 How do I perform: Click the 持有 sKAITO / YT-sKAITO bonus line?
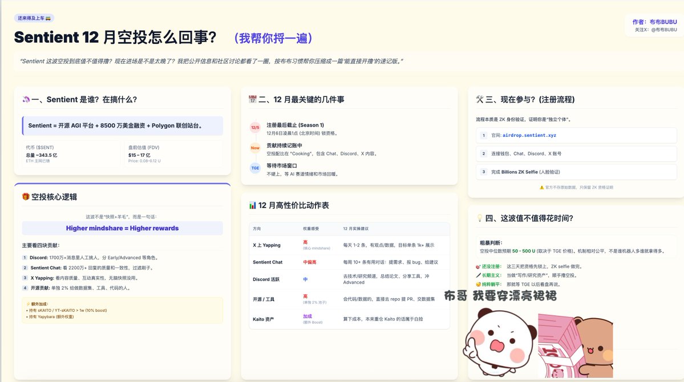(x=67, y=311)
